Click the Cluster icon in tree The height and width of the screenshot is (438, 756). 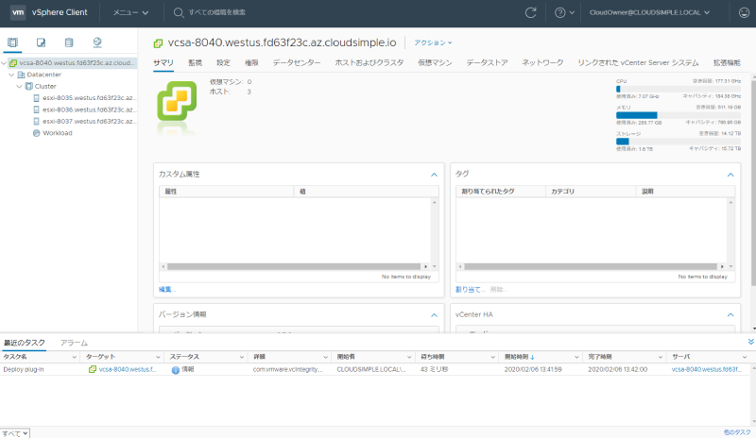[29, 86]
